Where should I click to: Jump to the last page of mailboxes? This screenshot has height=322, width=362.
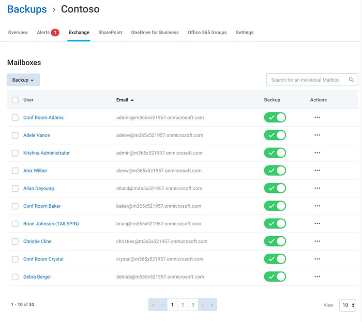click(x=213, y=305)
